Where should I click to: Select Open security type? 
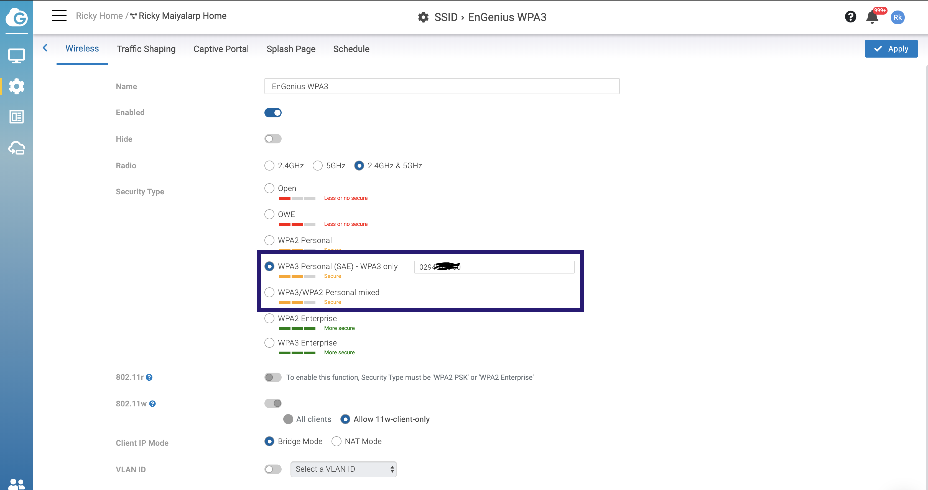point(269,188)
